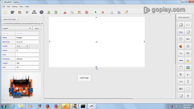This screenshot has height=109, width=194.
Task: Click the top resize chevron of image widget
Action: 96,18
